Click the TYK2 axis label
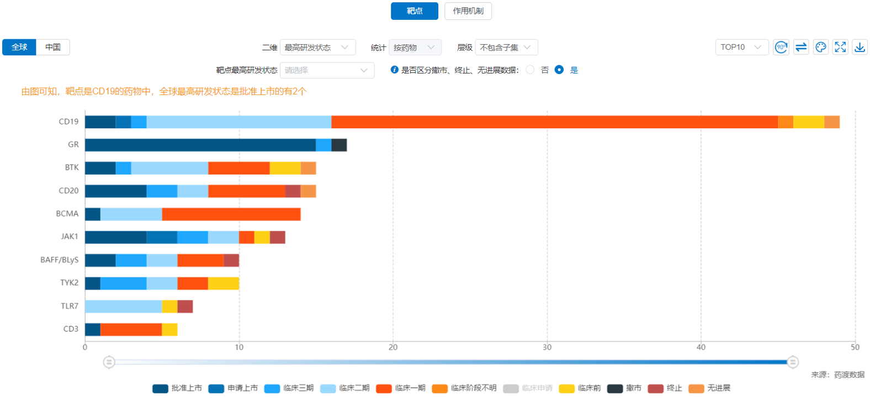 click(x=70, y=283)
